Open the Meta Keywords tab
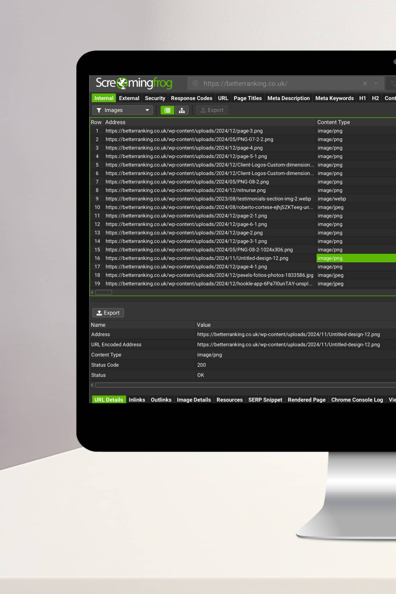This screenshot has height=594, width=396. click(x=334, y=98)
